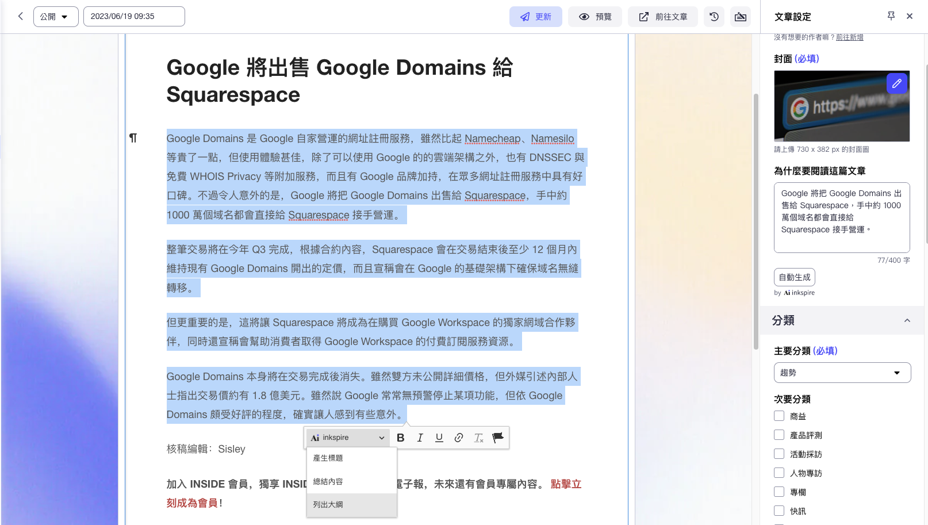928x525 pixels.
Task: Clear text formatting icon
Action: pyautogui.click(x=478, y=438)
